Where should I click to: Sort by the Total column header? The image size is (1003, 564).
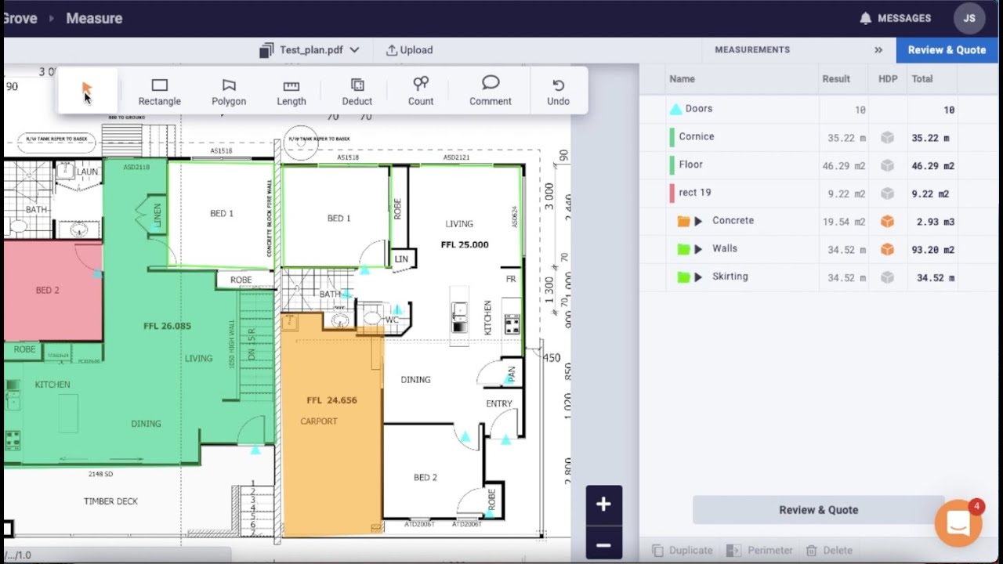click(x=922, y=79)
